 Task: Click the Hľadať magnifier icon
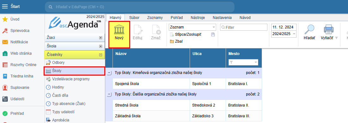coord(309,29)
